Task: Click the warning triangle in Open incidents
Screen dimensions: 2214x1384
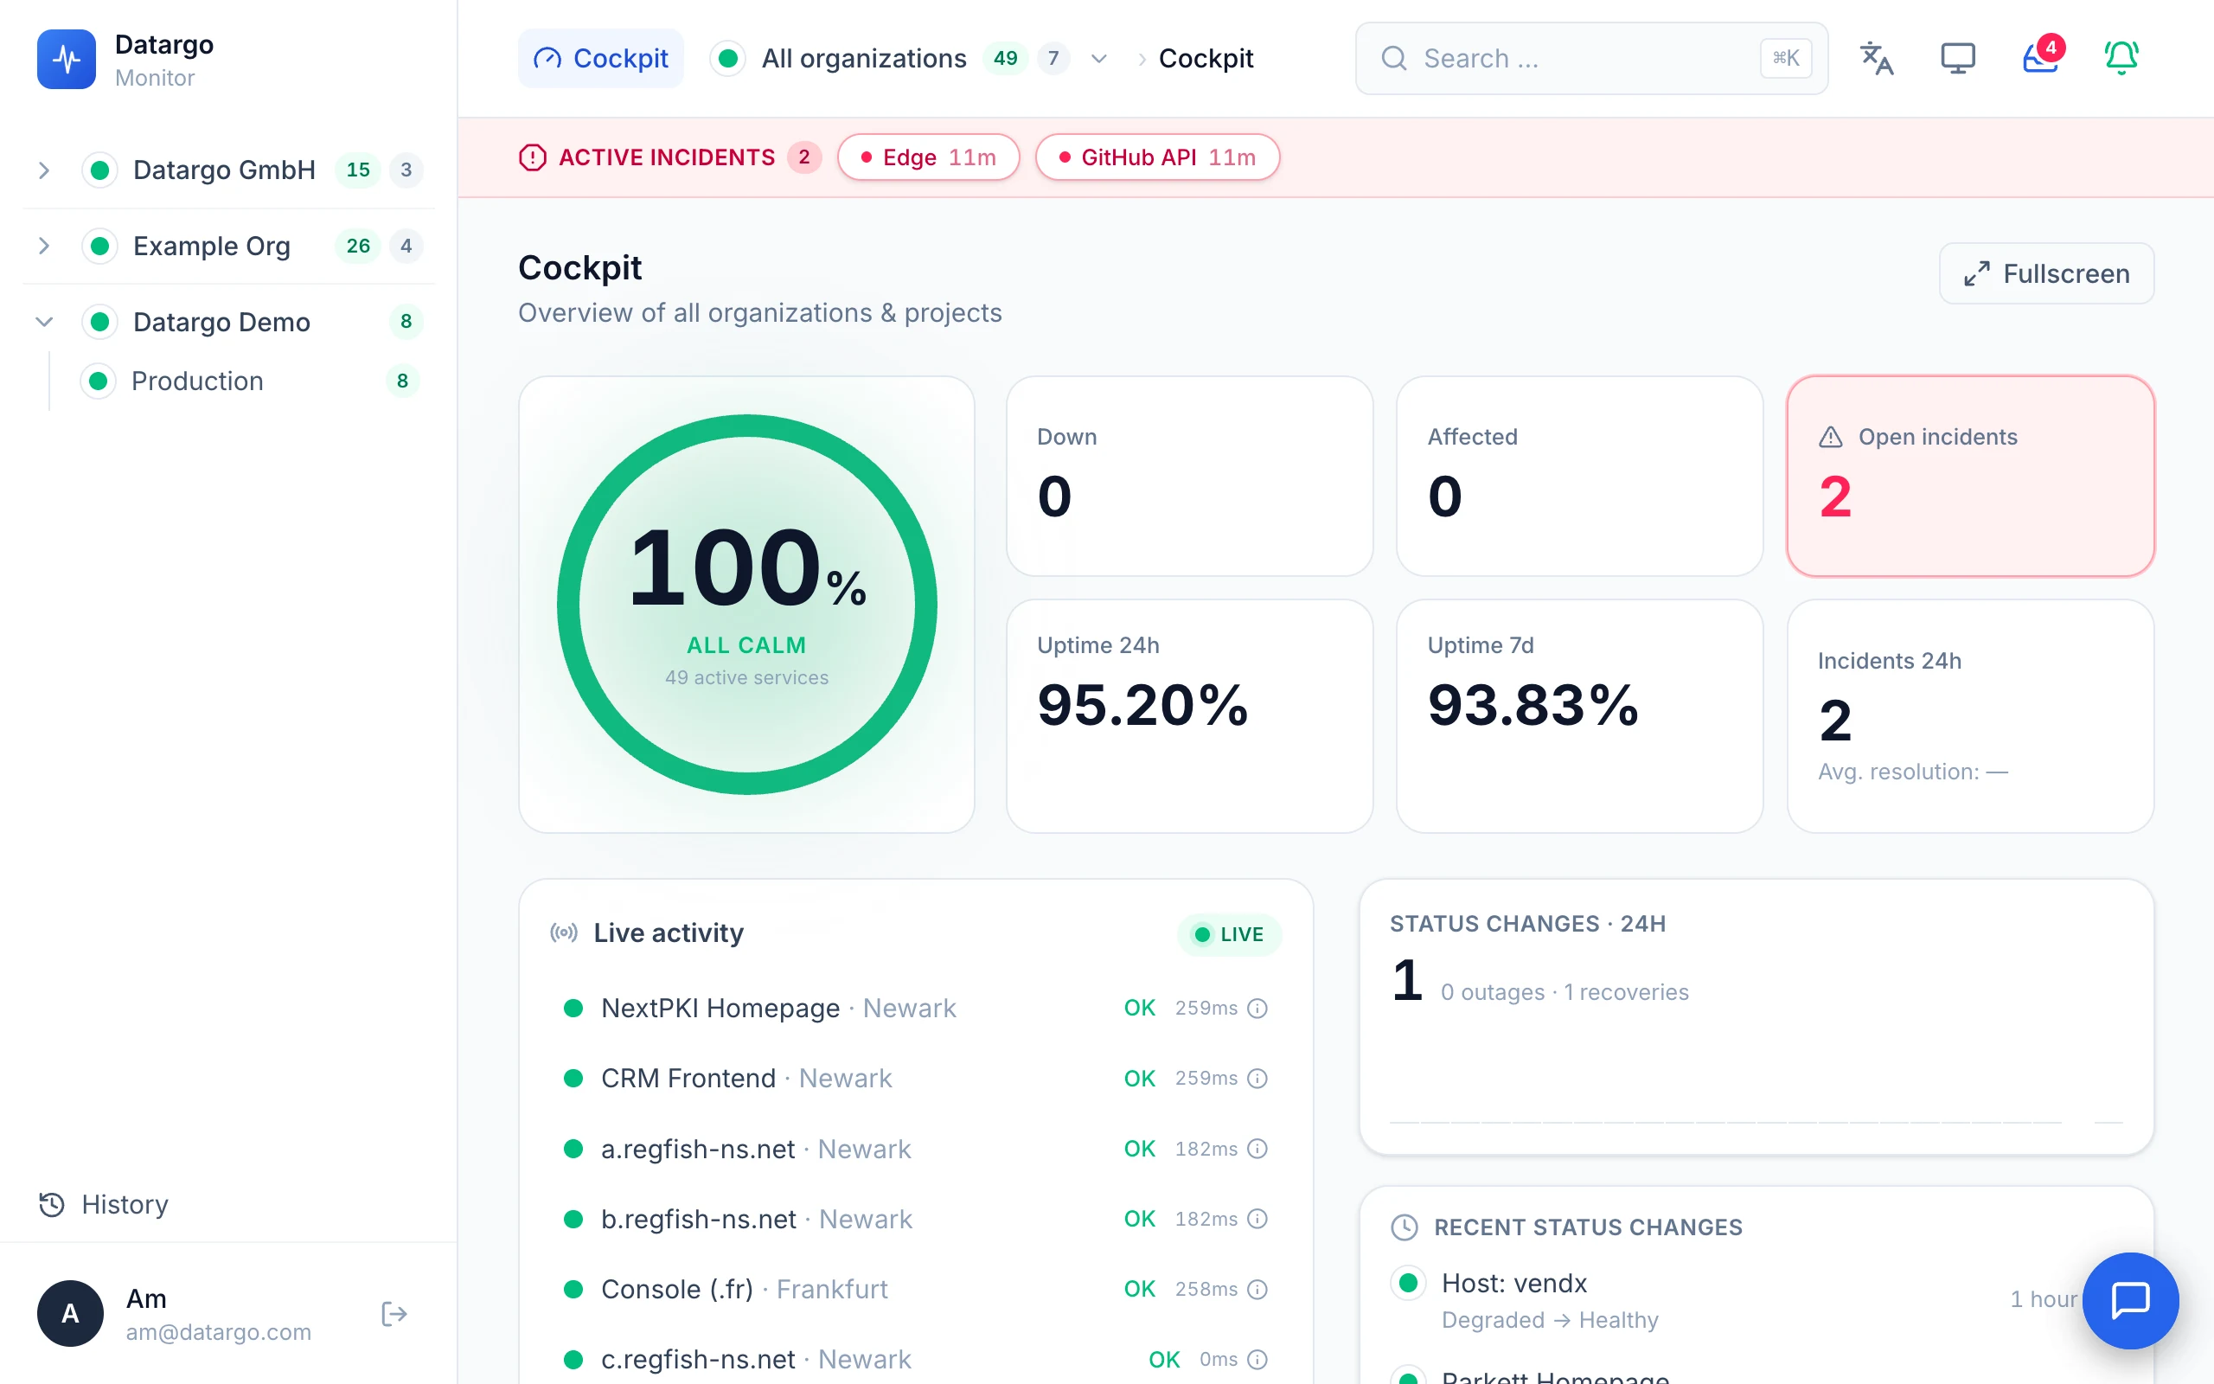Action: (1831, 437)
